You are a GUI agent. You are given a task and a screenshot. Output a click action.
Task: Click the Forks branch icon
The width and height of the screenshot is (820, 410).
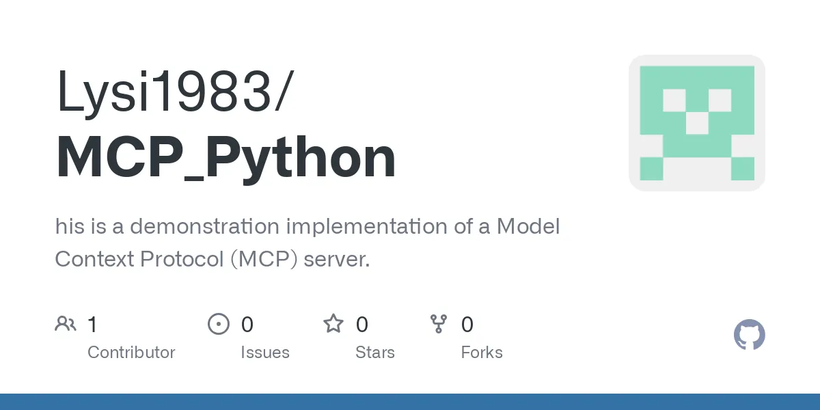coord(438,324)
